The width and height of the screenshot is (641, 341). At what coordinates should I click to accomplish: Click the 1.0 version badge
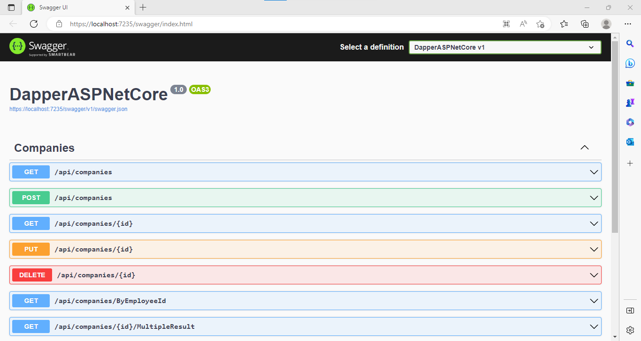[178, 89]
